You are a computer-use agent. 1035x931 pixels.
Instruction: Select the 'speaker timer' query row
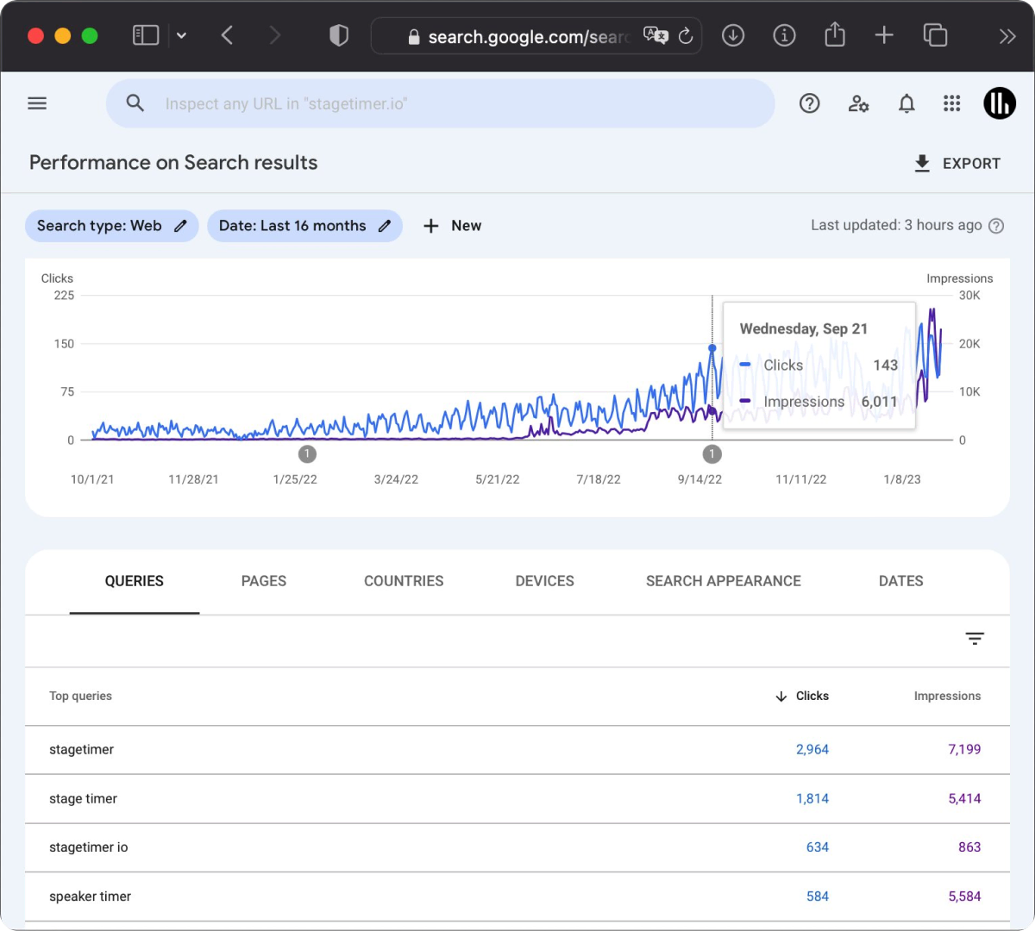pos(517,897)
